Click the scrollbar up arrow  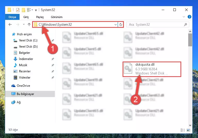190,31
